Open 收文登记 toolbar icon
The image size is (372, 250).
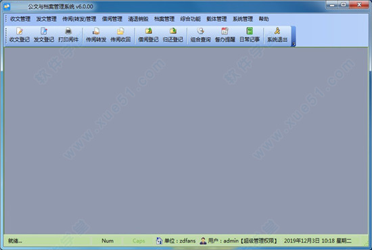pos(20,35)
